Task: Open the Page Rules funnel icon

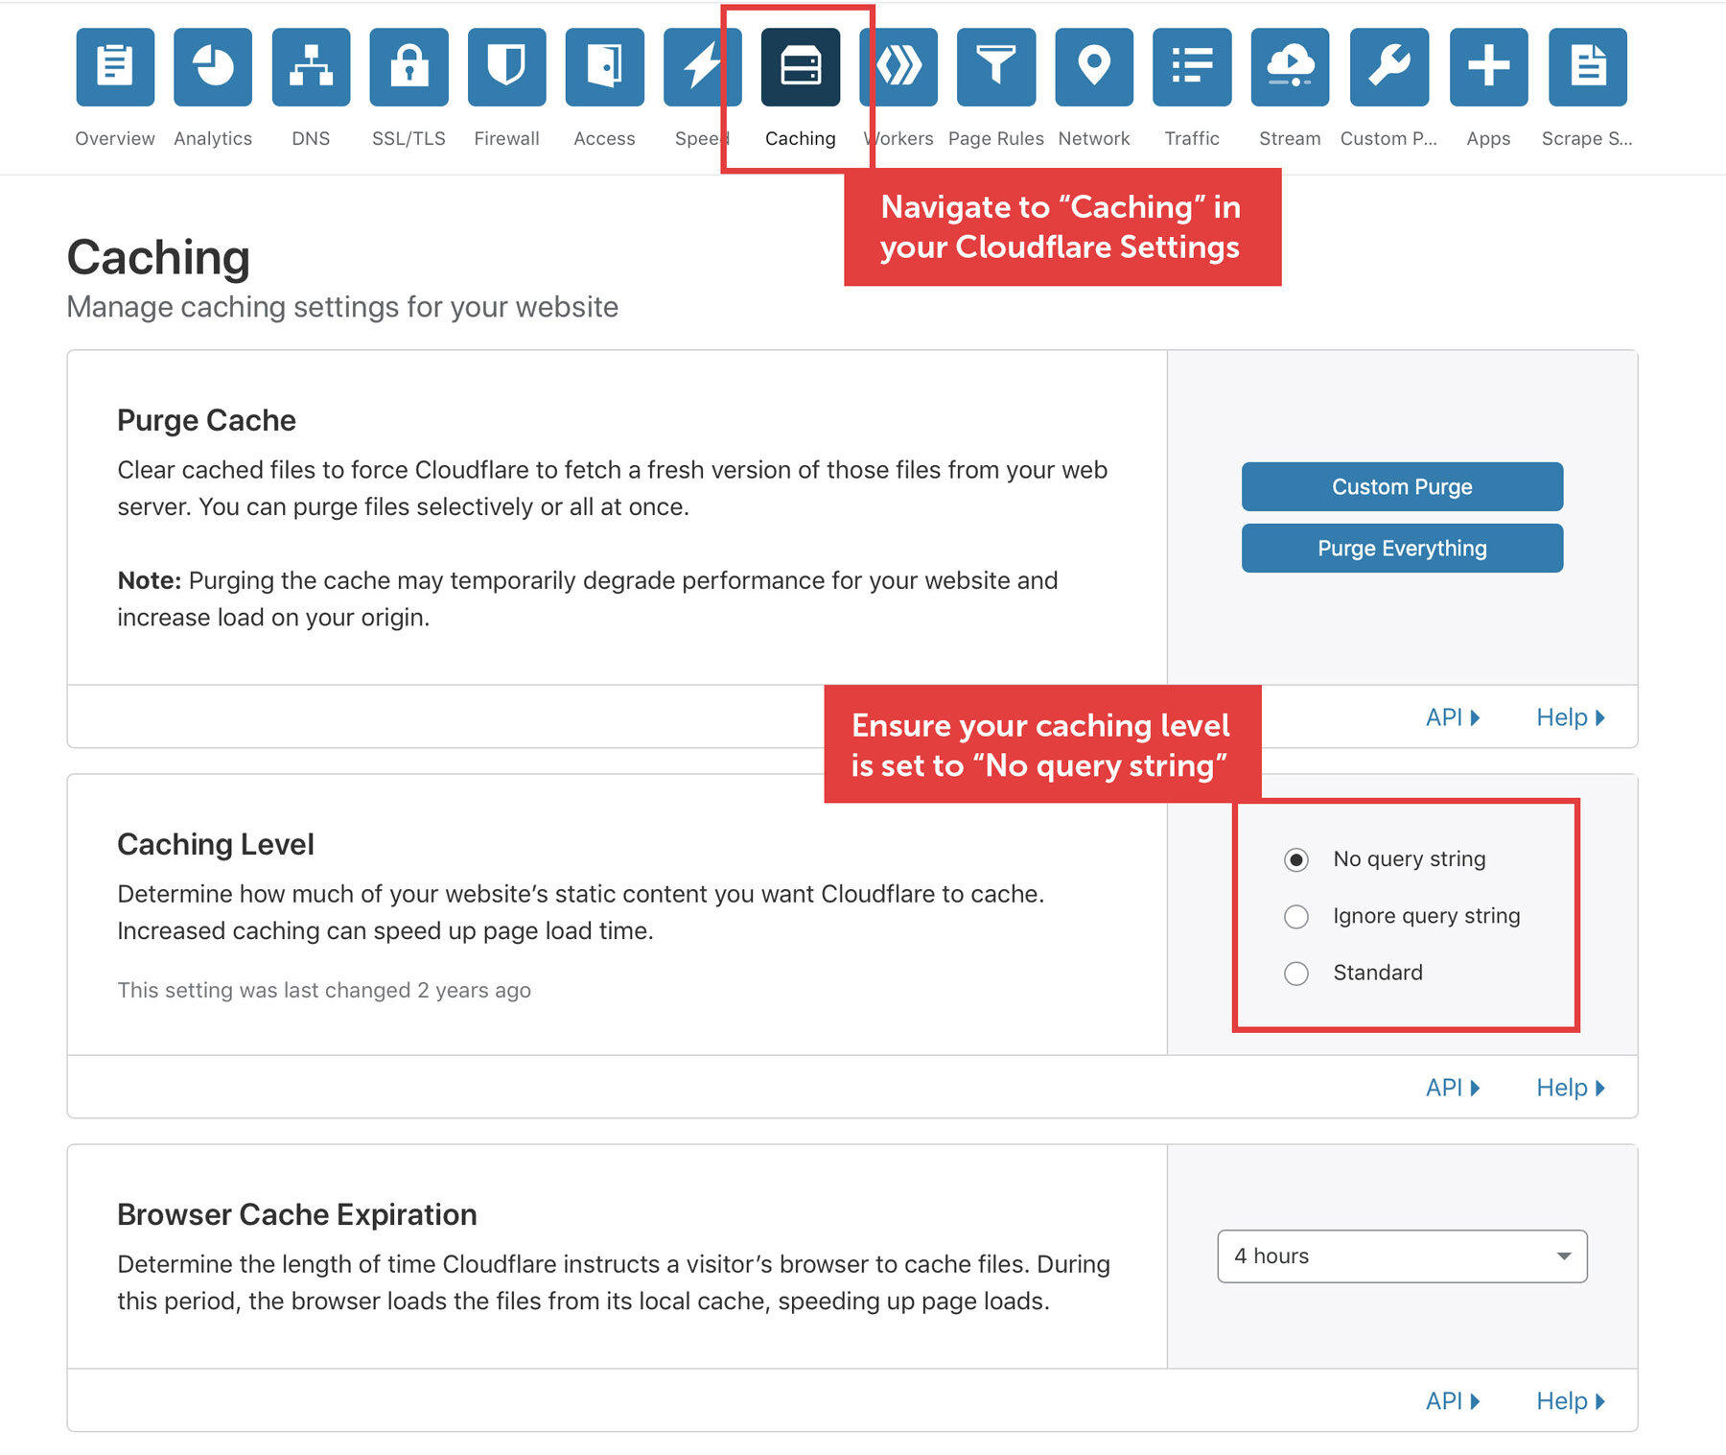Action: tap(995, 67)
